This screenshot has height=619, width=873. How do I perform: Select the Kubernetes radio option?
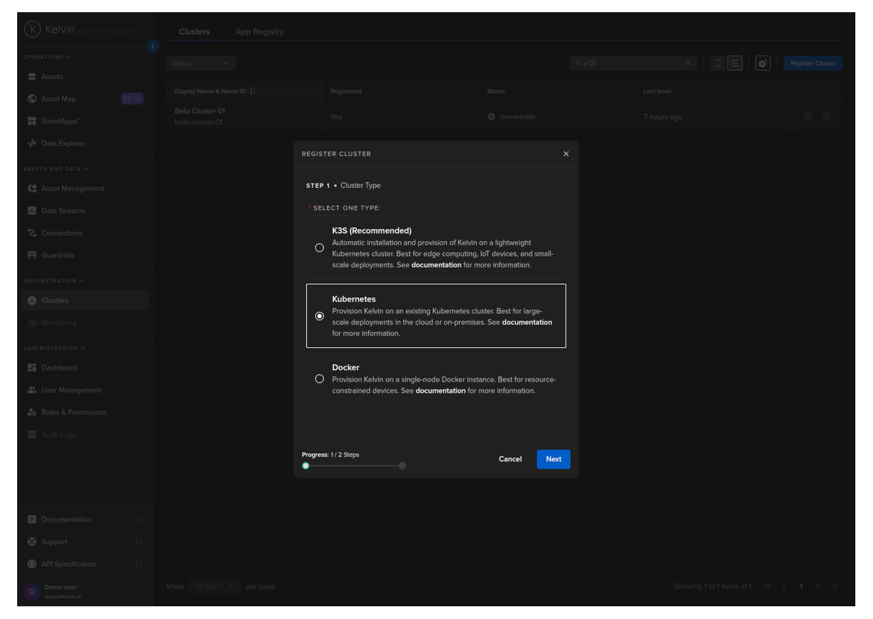[x=319, y=316]
